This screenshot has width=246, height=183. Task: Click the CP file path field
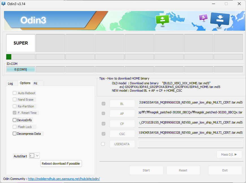[x=191, y=124]
